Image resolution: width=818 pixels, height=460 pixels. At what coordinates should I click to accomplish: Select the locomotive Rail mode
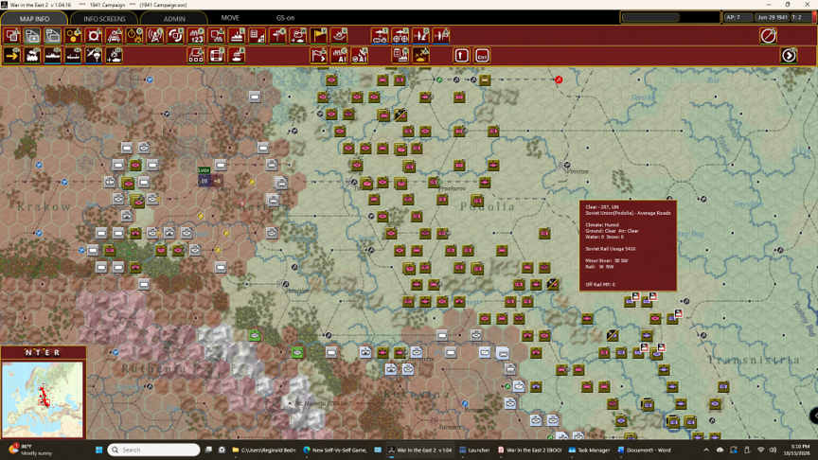[x=32, y=55]
